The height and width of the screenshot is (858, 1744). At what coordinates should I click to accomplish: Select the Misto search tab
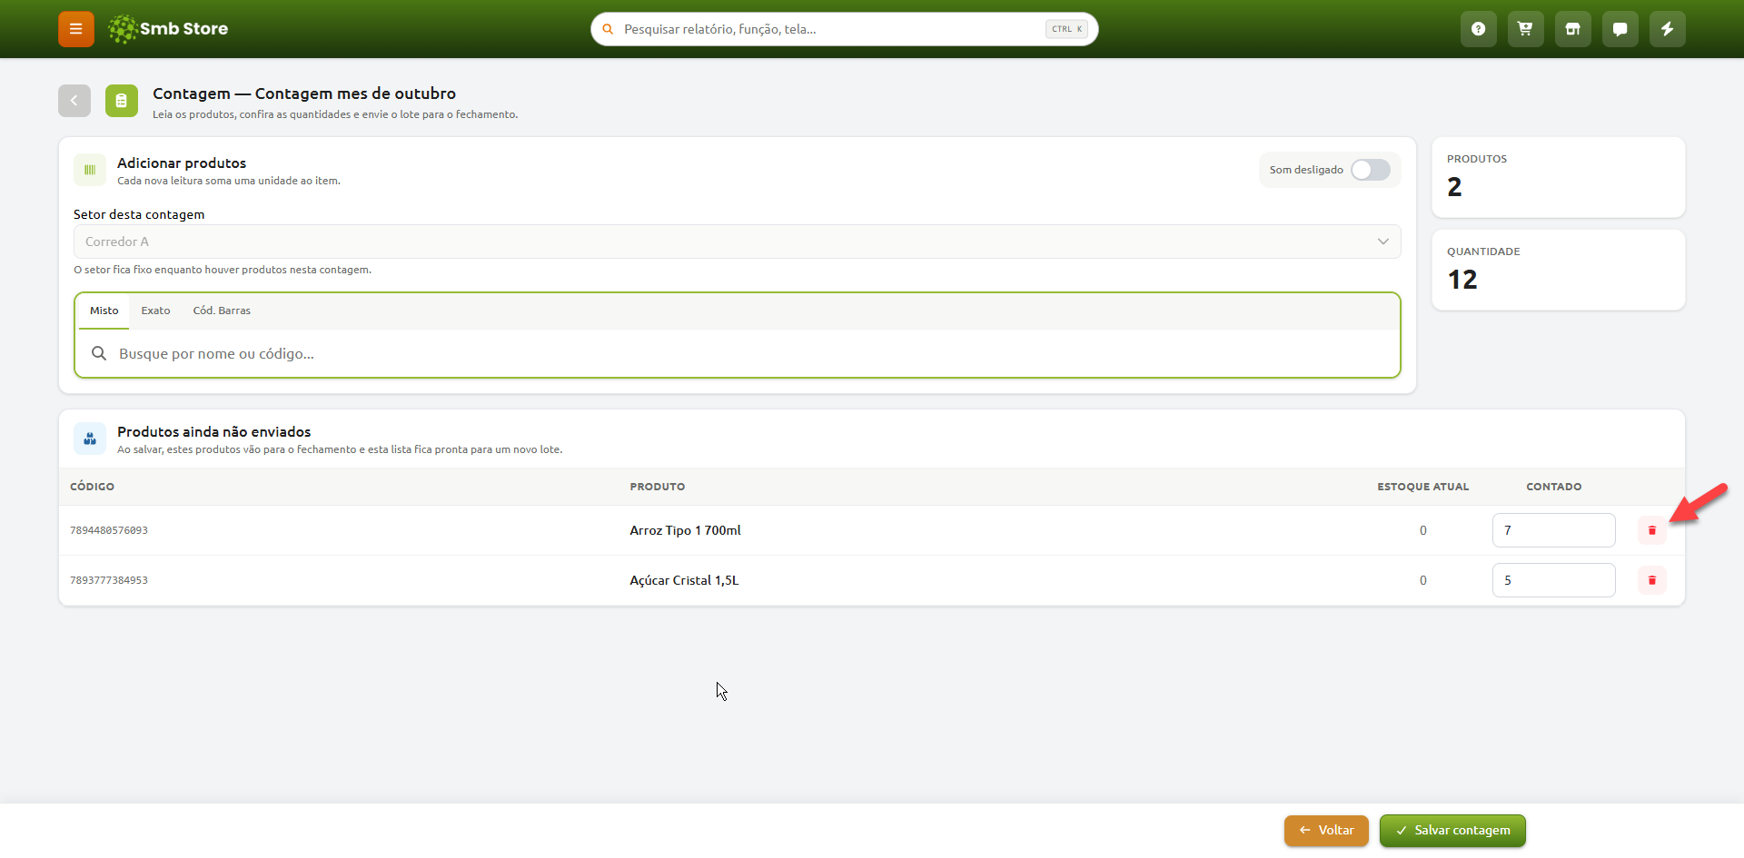pos(104,311)
